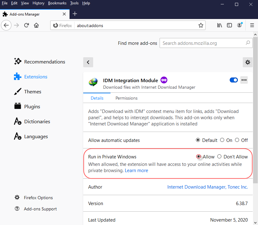258x225 pixels.
Task: Open the Bookmarks menu
Action: pyautogui.click(x=57, y=3)
